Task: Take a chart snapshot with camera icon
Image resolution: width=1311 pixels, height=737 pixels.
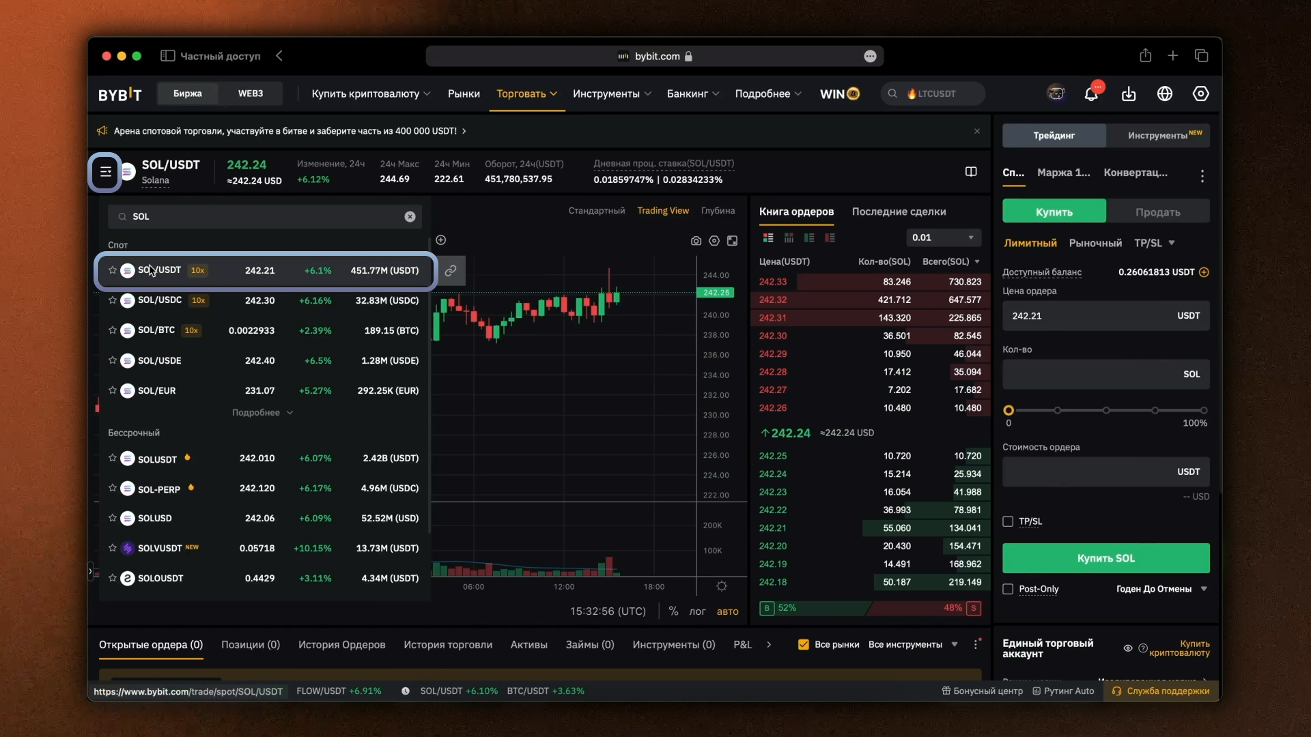Action: tap(696, 240)
